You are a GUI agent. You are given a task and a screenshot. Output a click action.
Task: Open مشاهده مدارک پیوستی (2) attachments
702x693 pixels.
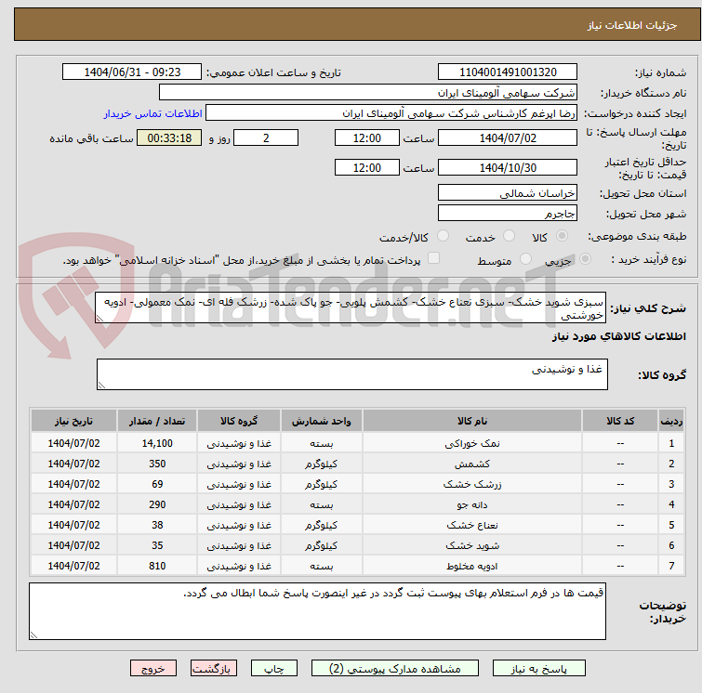[x=395, y=668]
